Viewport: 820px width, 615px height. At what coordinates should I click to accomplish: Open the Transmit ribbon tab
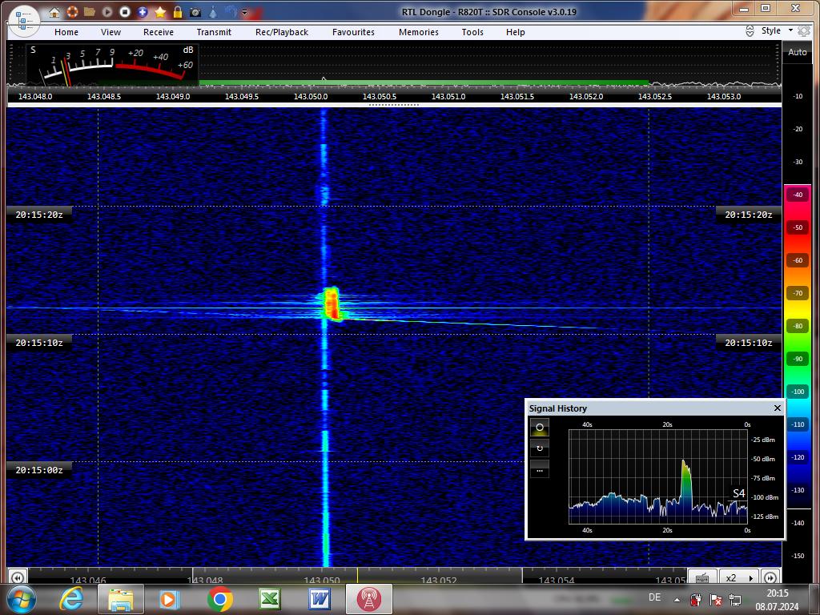click(x=214, y=32)
